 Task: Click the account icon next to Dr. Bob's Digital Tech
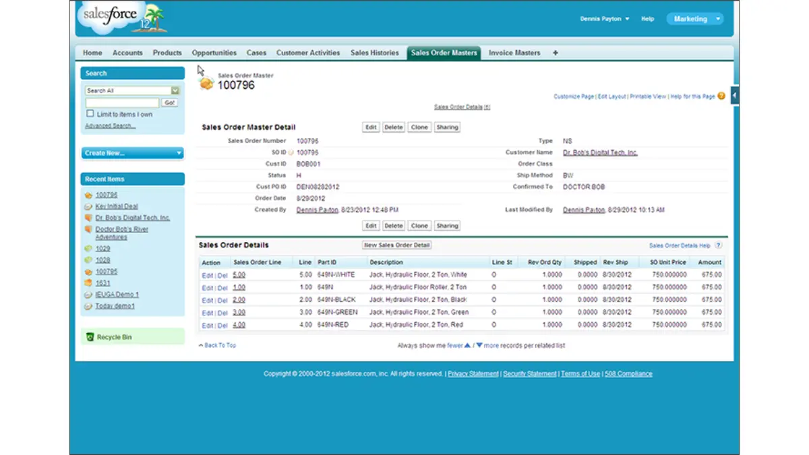tap(88, 217)
